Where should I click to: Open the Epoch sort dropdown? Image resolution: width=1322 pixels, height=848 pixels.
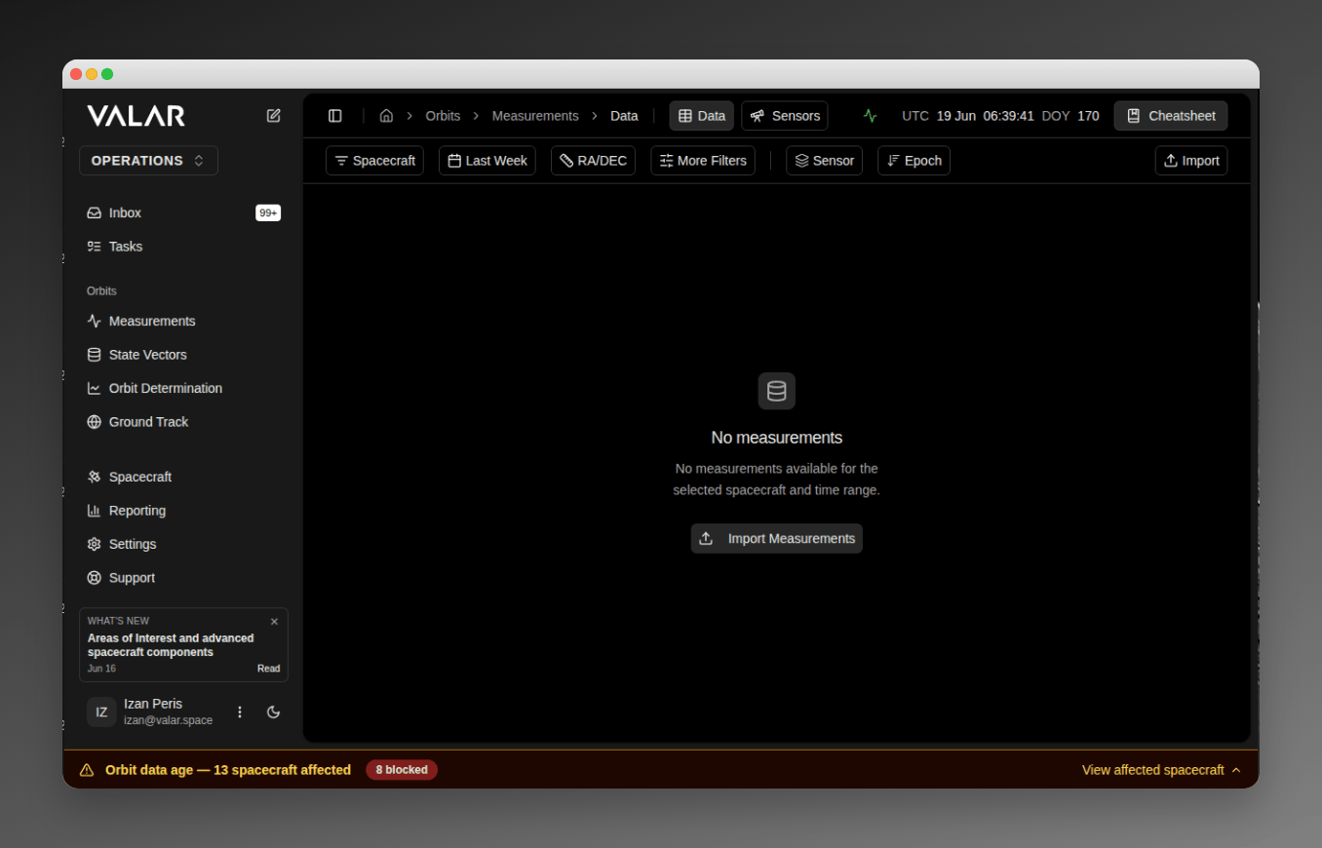[x=914, y=161]
